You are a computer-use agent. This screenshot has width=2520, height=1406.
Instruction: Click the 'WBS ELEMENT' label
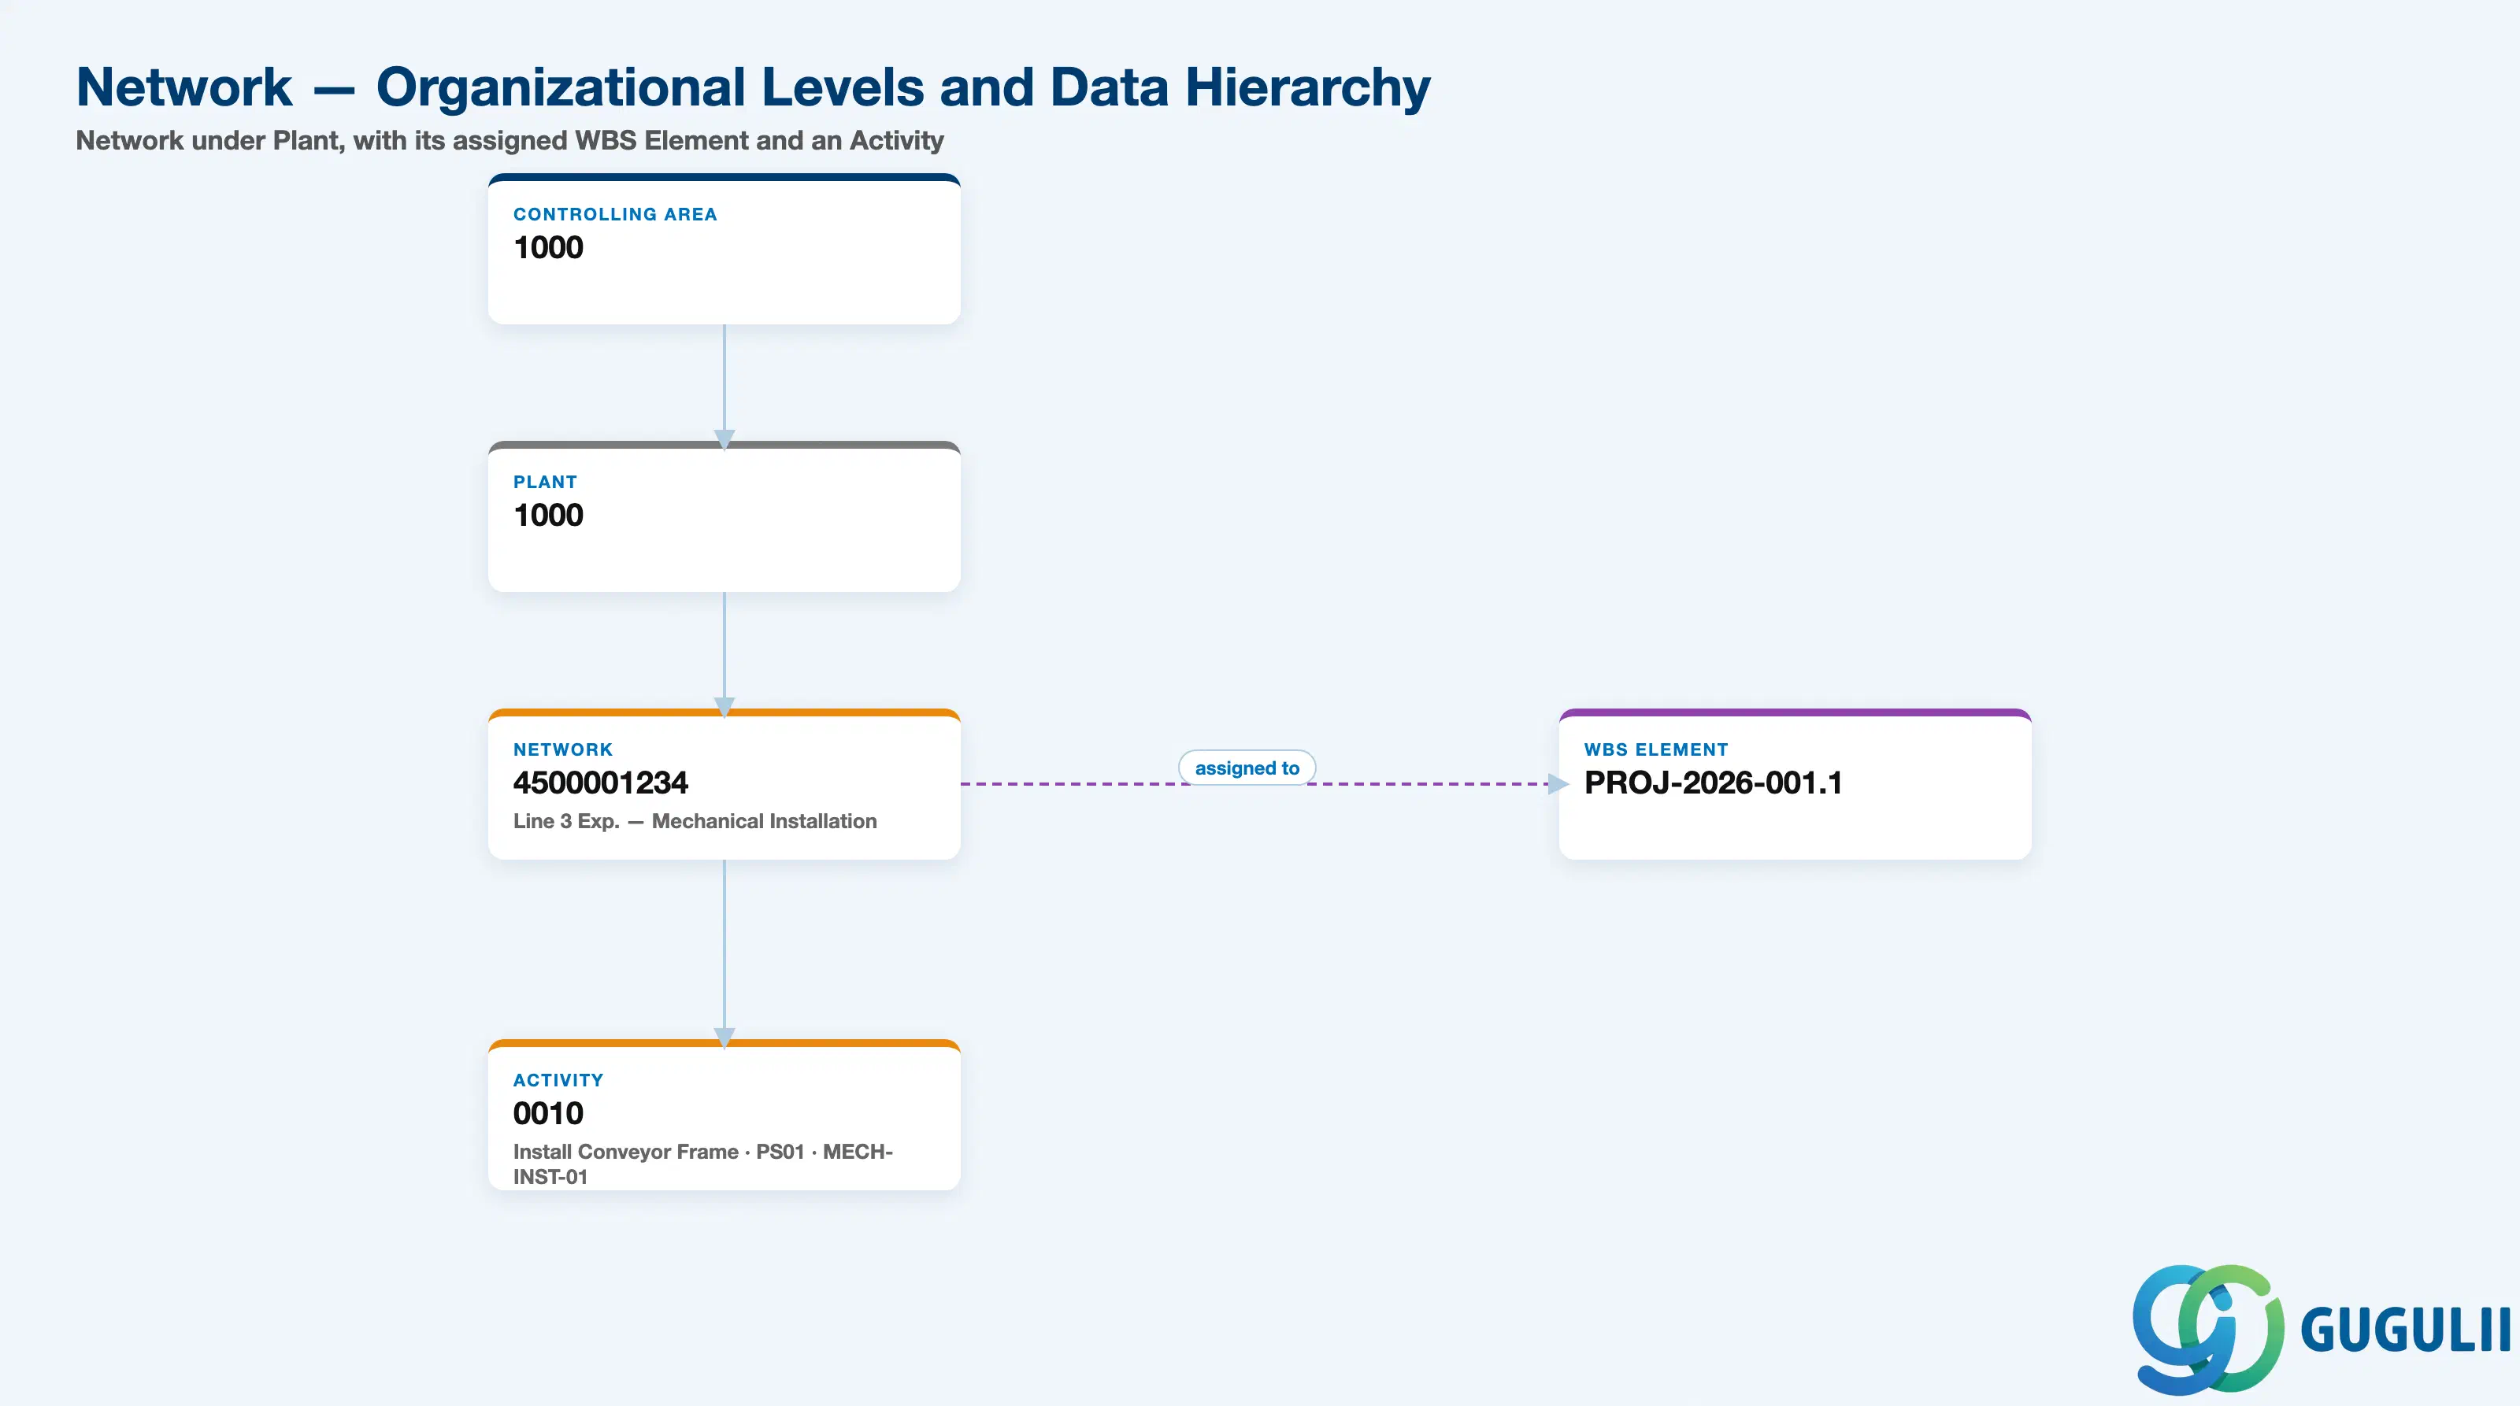click(1656, 750)
